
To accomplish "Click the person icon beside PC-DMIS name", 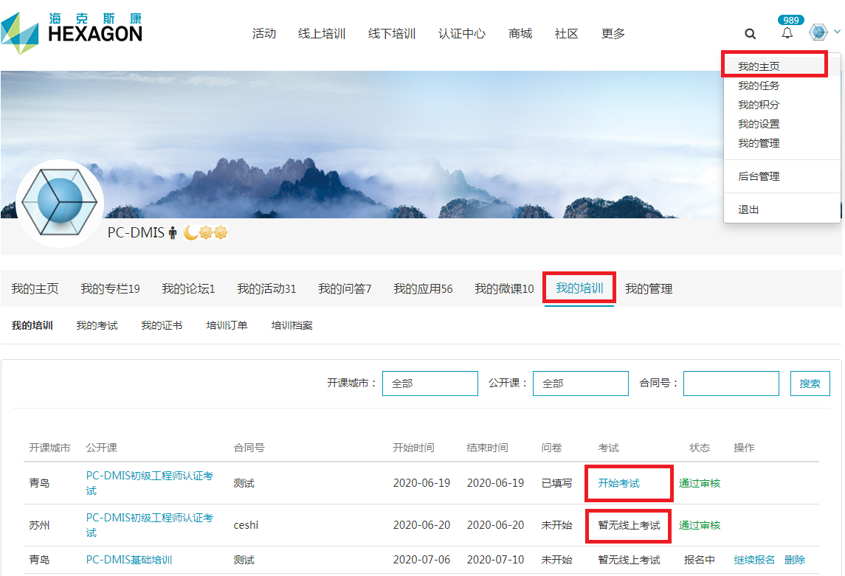I will coord(173,232).
